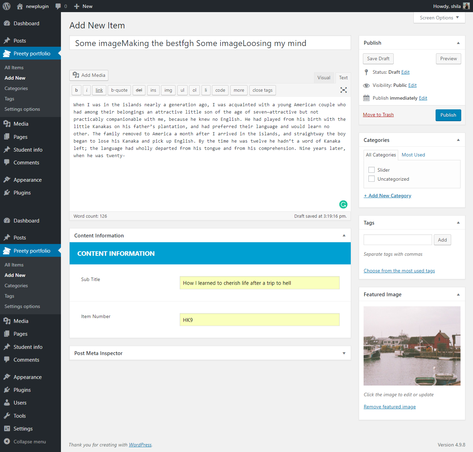
Task: Click Preview button
Action: click(448, 59)
